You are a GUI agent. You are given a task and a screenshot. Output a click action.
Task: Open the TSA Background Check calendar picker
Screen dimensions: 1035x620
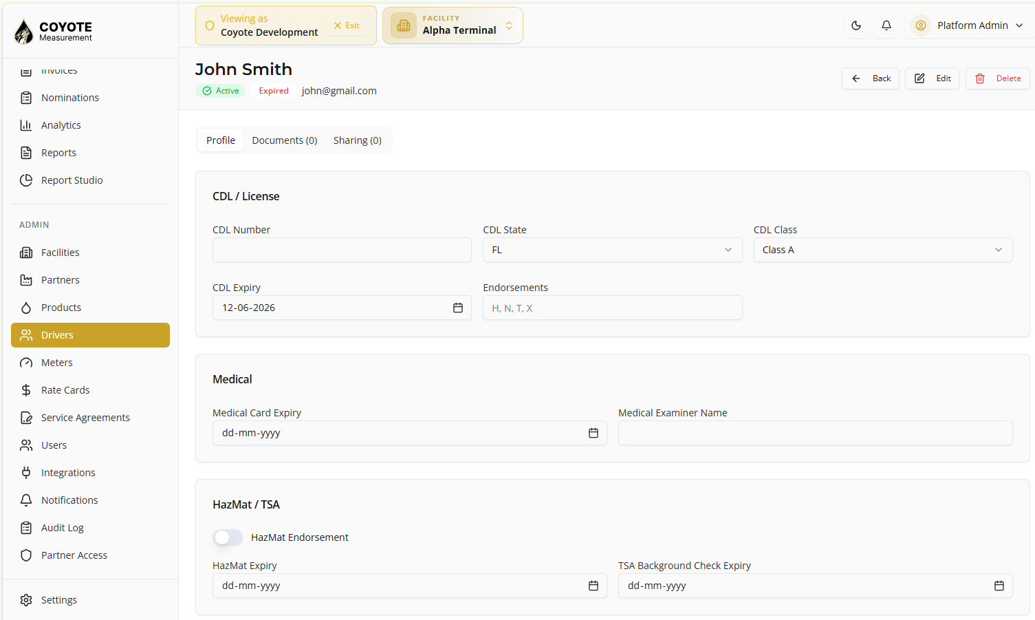[999, 586]
